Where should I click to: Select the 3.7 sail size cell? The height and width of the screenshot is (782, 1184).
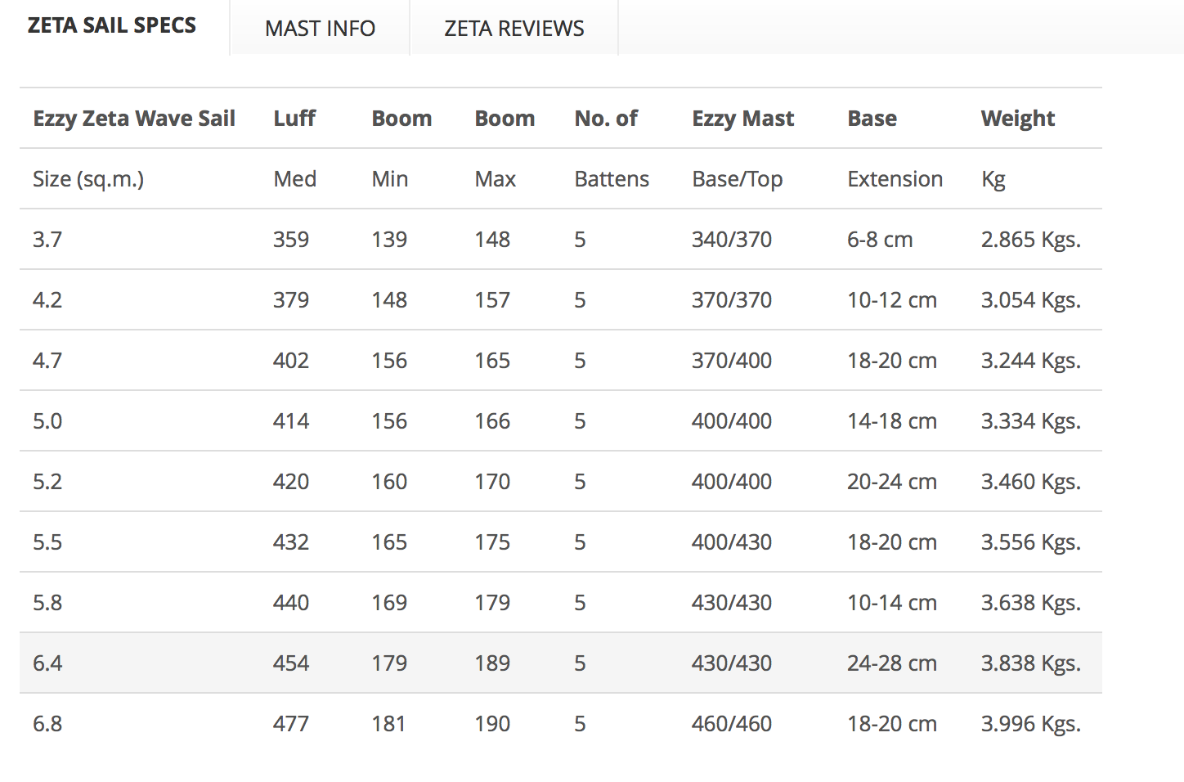click(47, 240)
